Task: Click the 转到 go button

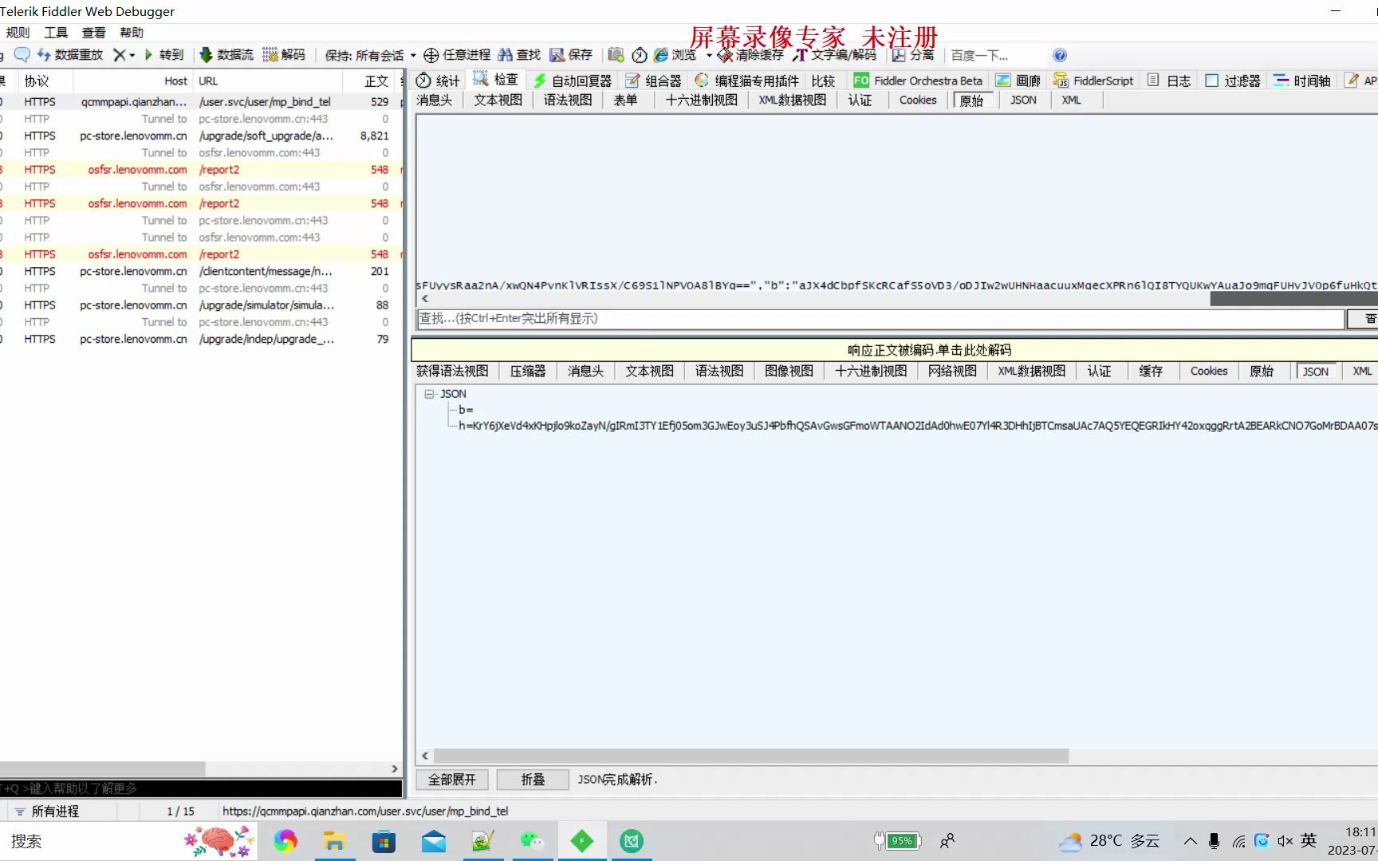Action: (x=163, y=54)
